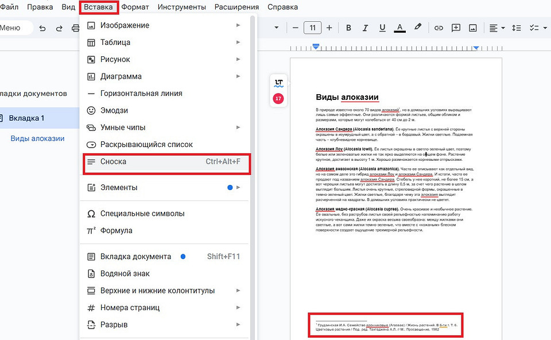Click the redo arrow icon
The width and height of the screenshot is (551, 340).
coord(59,28)
